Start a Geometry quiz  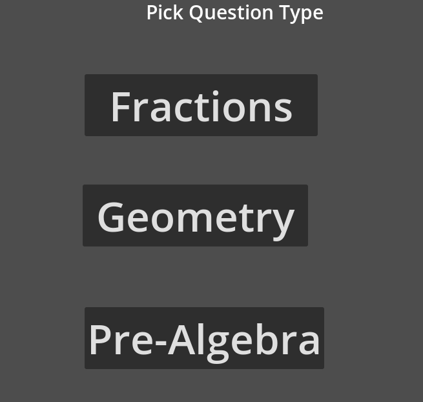pos(195,216)
